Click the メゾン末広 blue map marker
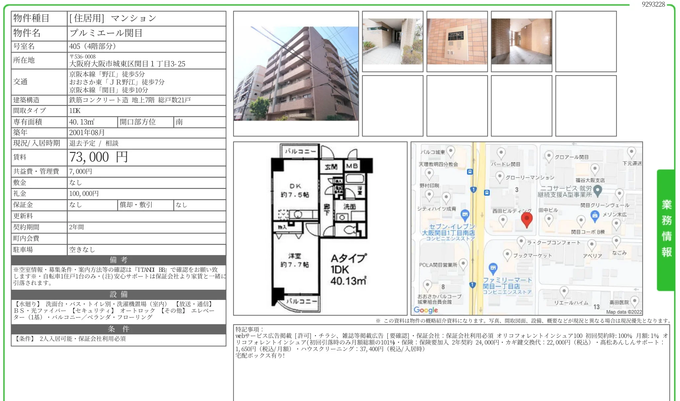Screen dimensions: 680x401 [595, 216]
